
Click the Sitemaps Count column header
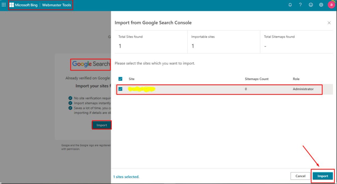257,79
